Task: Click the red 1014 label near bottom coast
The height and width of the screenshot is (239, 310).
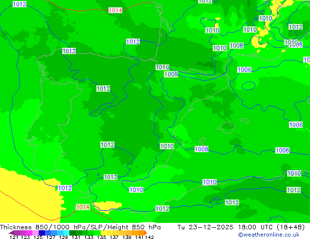Action: click(x=83, y=207)
